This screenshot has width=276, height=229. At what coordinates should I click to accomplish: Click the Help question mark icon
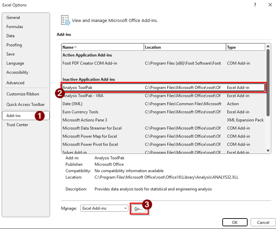[x=254, y=5]
